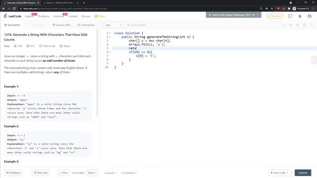Open the user profile avatar
The image size is (317, 178).
point(310,16)
